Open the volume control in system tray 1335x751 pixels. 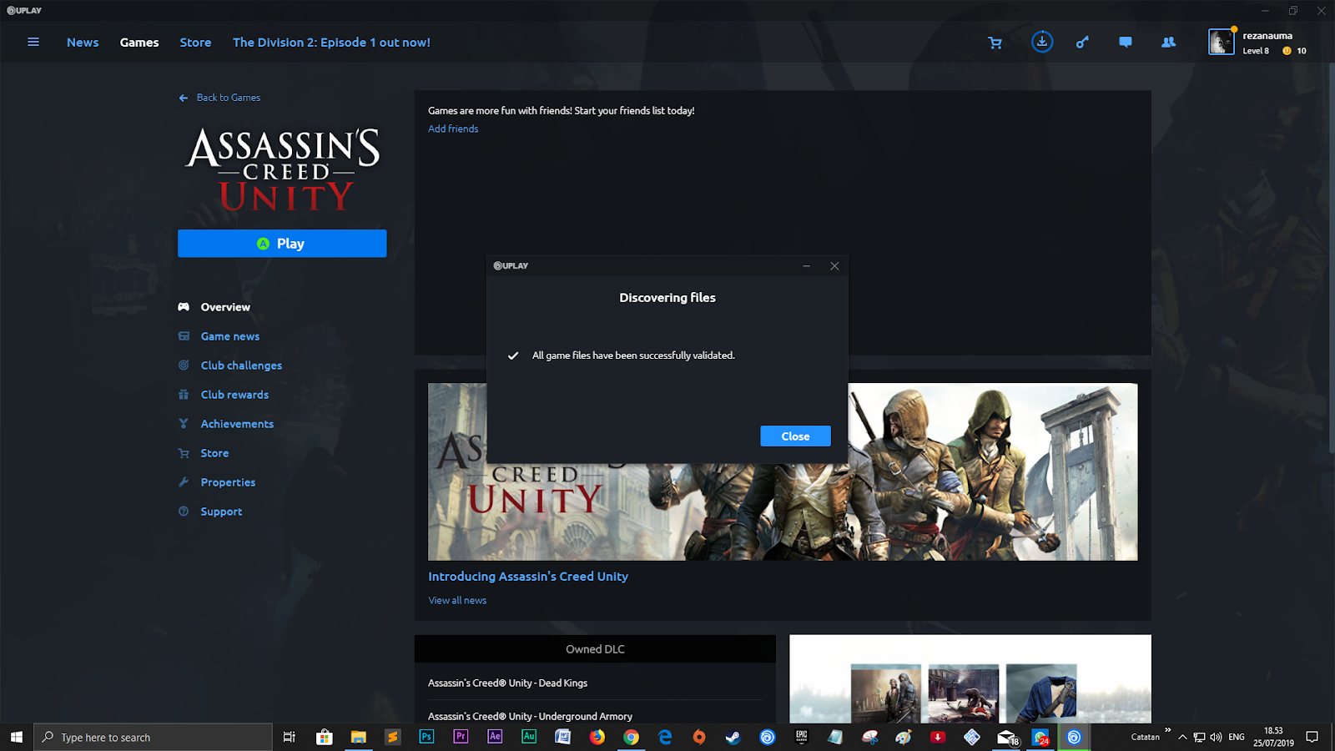click(1216, 737)
